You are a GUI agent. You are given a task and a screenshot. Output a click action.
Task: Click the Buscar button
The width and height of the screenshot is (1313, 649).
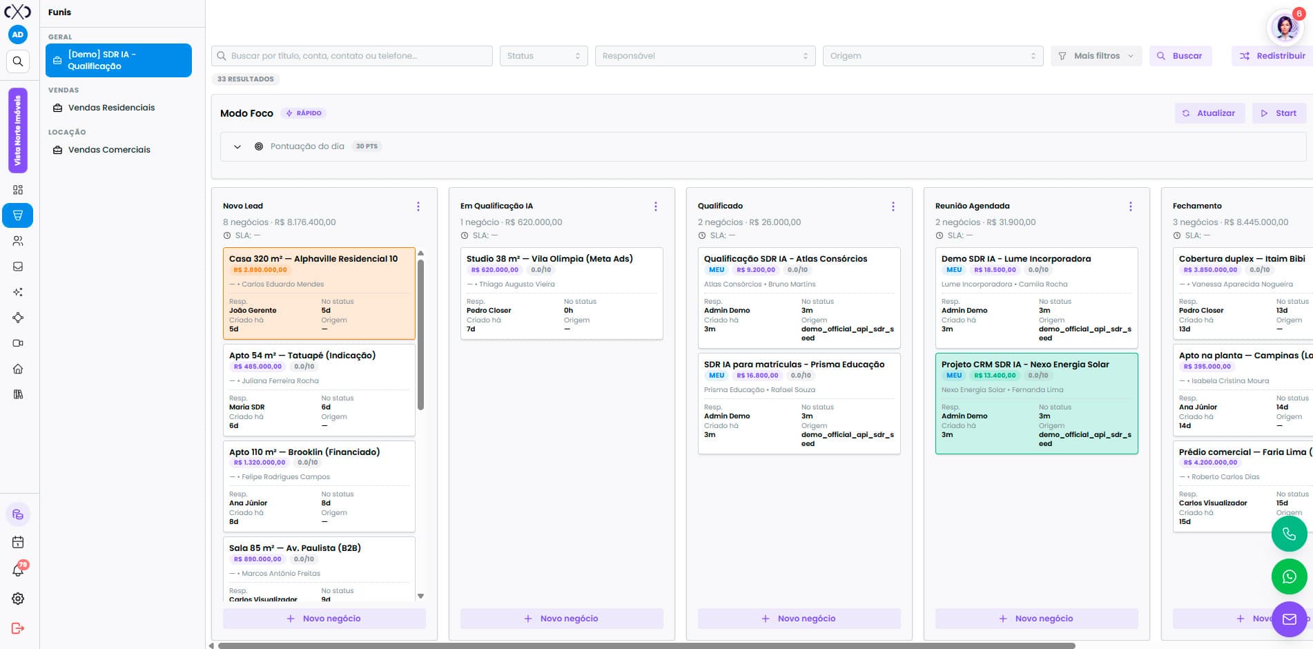[x=1179, y=56]
